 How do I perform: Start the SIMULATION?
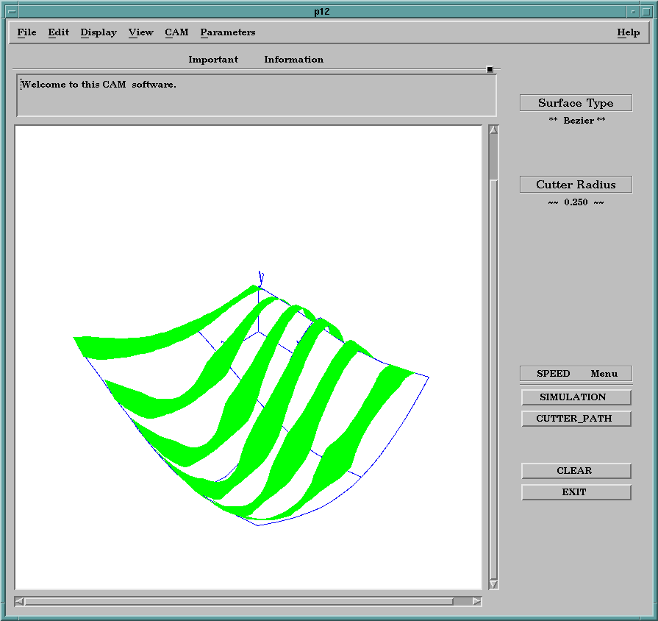coord(576,397)
